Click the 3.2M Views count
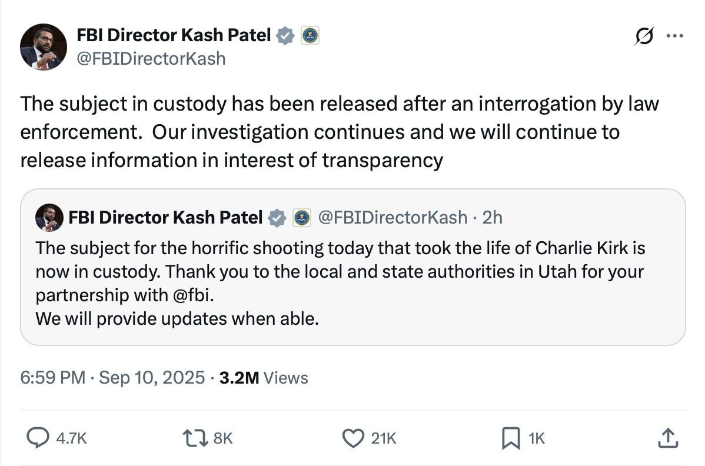 264,378
